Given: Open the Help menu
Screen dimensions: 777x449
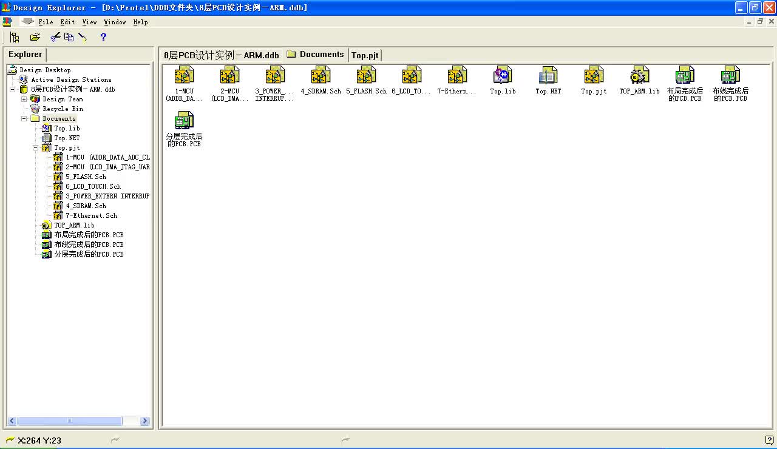Looking at the screenshot, I should (140, 22).
